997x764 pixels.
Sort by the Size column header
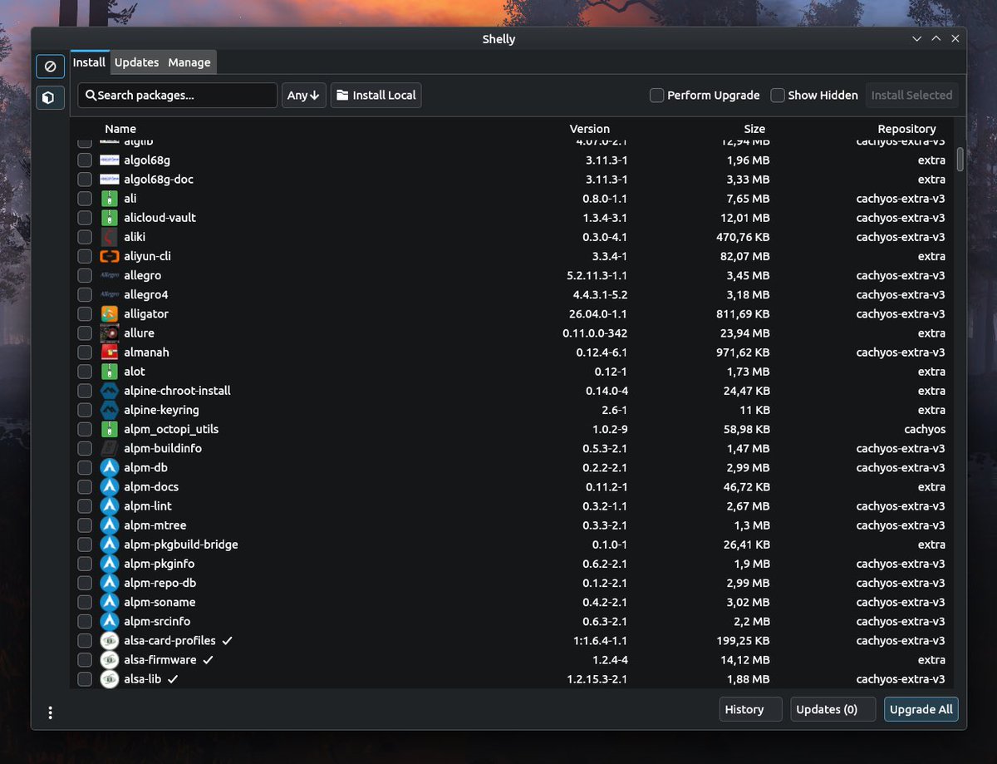(754, 129)
